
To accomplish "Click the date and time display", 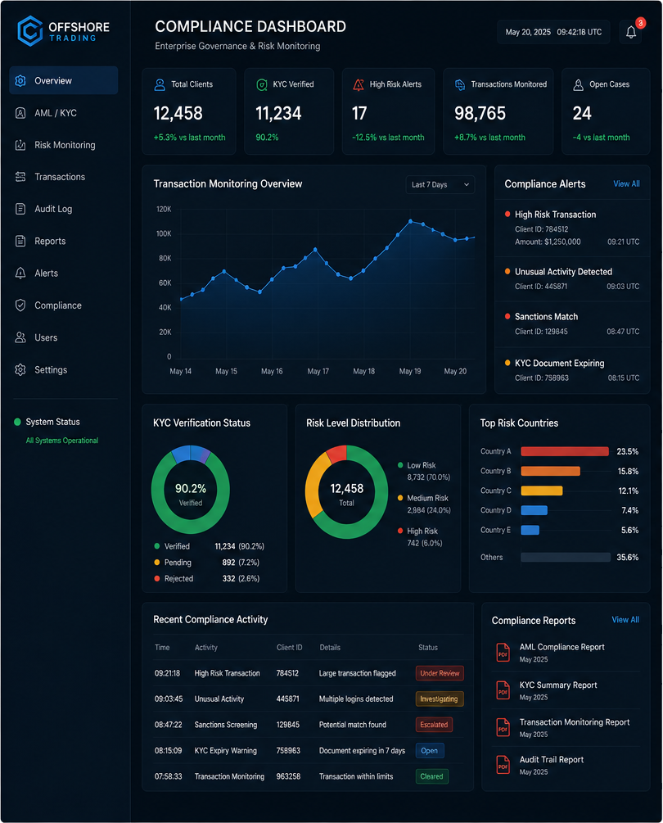I will click(x=553, y=32).
